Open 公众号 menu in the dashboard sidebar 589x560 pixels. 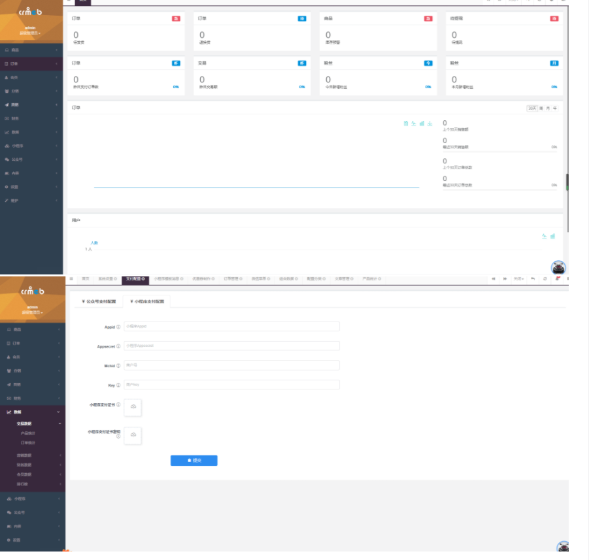31,159
